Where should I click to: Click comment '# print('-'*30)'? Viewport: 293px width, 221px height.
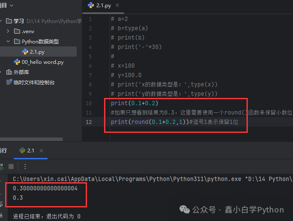(136, 47)
